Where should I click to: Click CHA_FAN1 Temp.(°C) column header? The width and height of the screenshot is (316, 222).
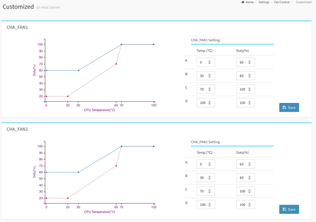pos(204,51)
